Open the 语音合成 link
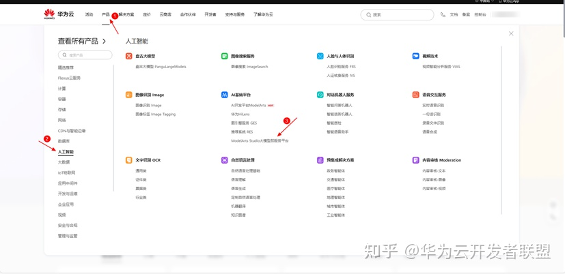 click(430, 132)
